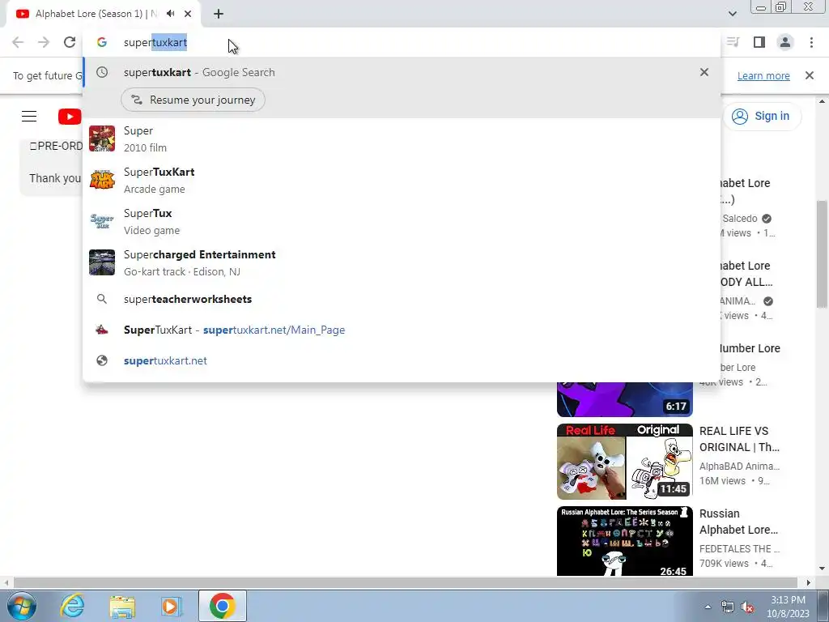This screenshot has height=622, width=829.
Task: Click the scroll down arrow of the page scrollbar
Action: point(822,569)
